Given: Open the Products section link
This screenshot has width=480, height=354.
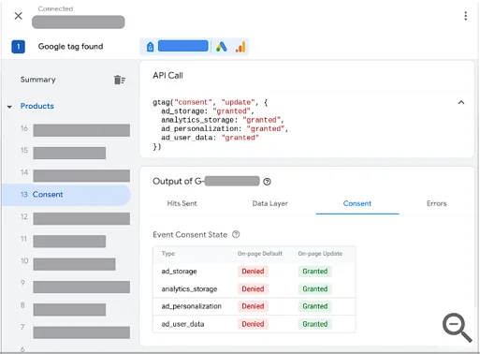Looking at the screenshot, I should click(37, 106).
